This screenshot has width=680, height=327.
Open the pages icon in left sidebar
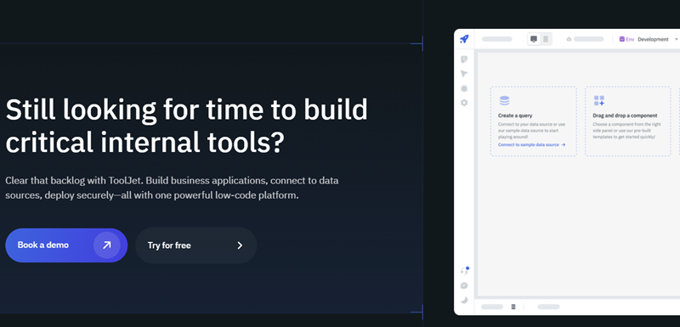click(464, 59)
